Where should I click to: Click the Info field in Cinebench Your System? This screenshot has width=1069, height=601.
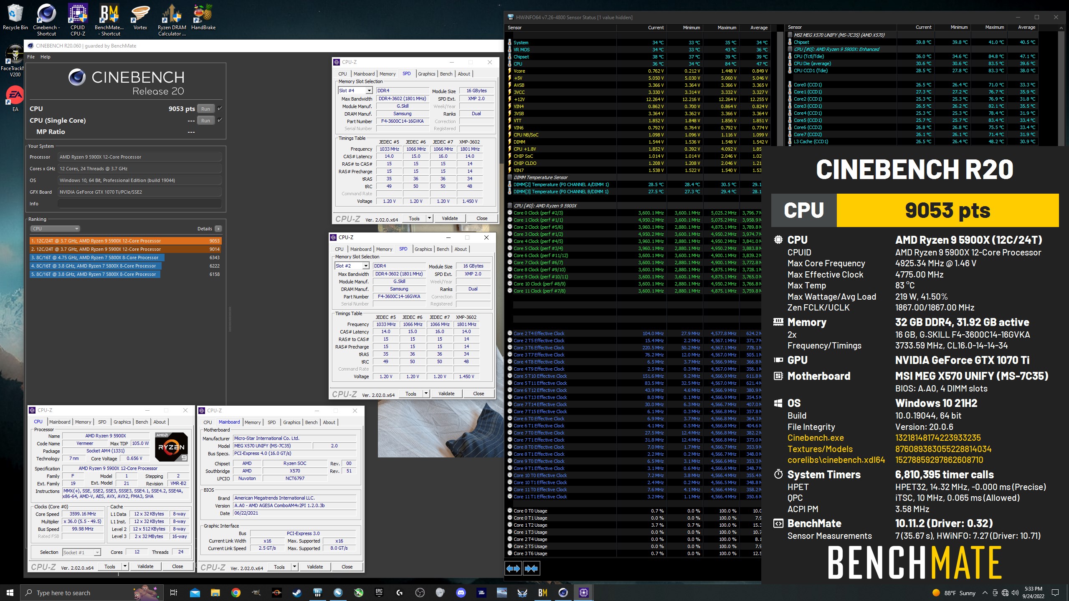coord(139,204)
